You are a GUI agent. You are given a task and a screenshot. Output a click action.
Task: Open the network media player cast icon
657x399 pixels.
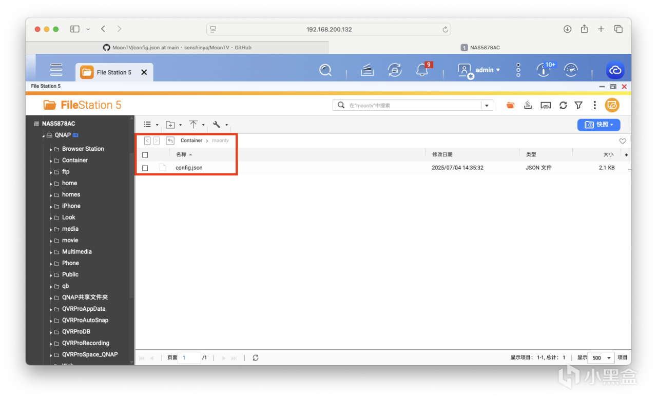point(546,105)
